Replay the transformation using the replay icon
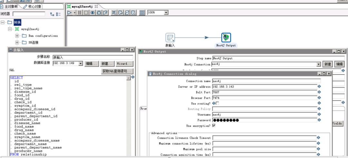 click(105, 13)
